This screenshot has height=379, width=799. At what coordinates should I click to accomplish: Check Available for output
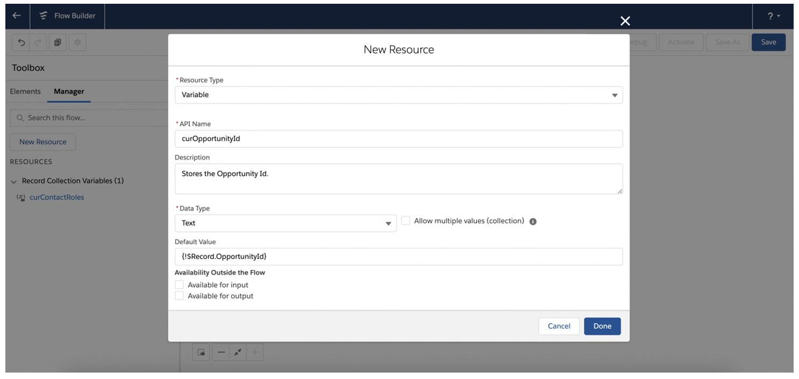[x=179, y=296]
